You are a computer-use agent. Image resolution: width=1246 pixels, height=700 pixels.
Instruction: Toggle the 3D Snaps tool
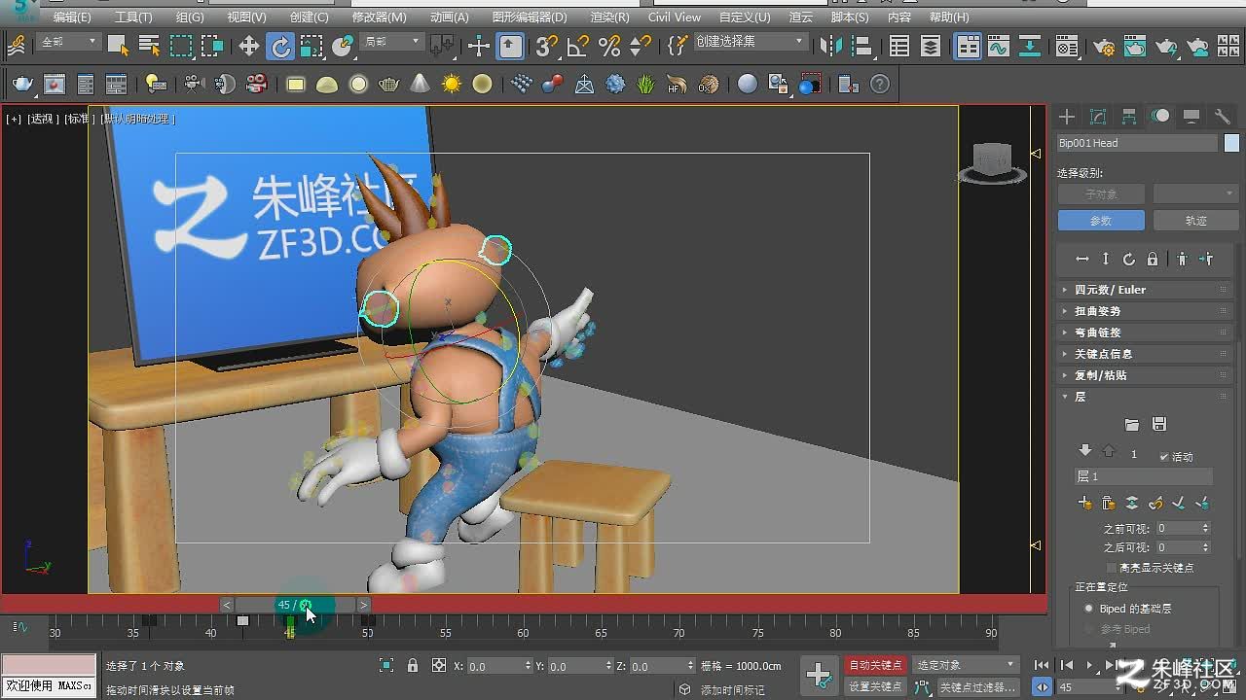click(x=547, y=46)
